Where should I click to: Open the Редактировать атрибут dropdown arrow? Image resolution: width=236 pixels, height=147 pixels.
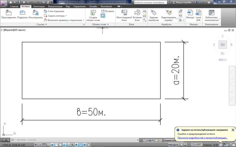click(177, 19)
